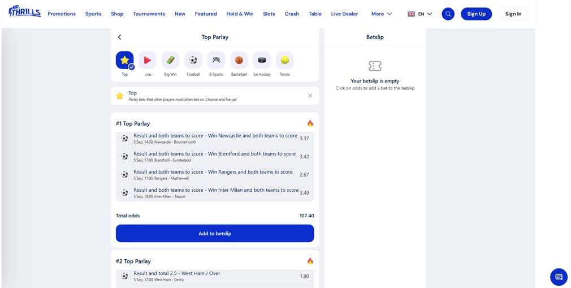The image size is (571, 288).
Task: Click the Sign In button
Action: click(513, 14)
